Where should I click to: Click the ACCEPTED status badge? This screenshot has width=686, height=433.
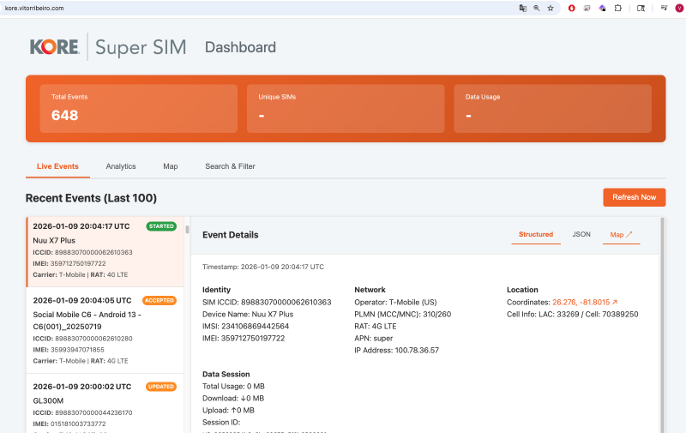[x=159, y=300]
